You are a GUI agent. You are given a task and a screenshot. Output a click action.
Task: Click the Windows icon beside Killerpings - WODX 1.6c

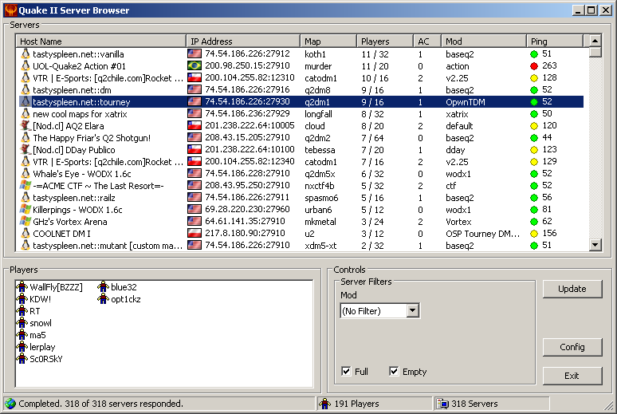[x=26, y=209]
